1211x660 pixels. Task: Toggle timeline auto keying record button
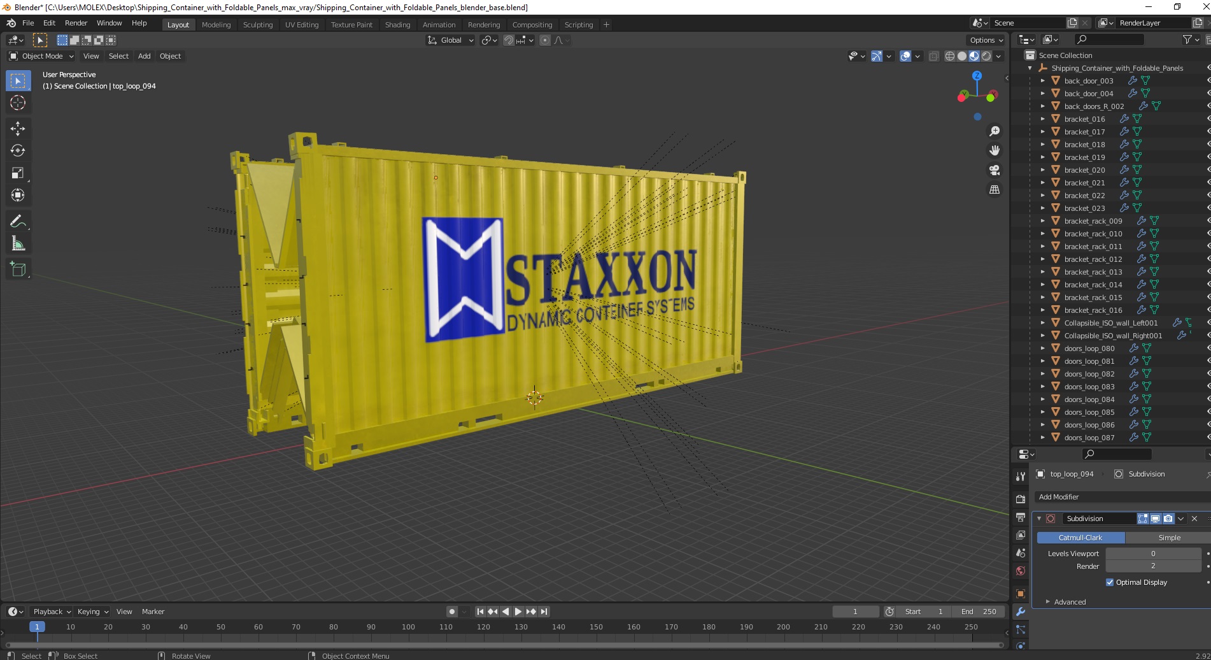tap(451, 612)
